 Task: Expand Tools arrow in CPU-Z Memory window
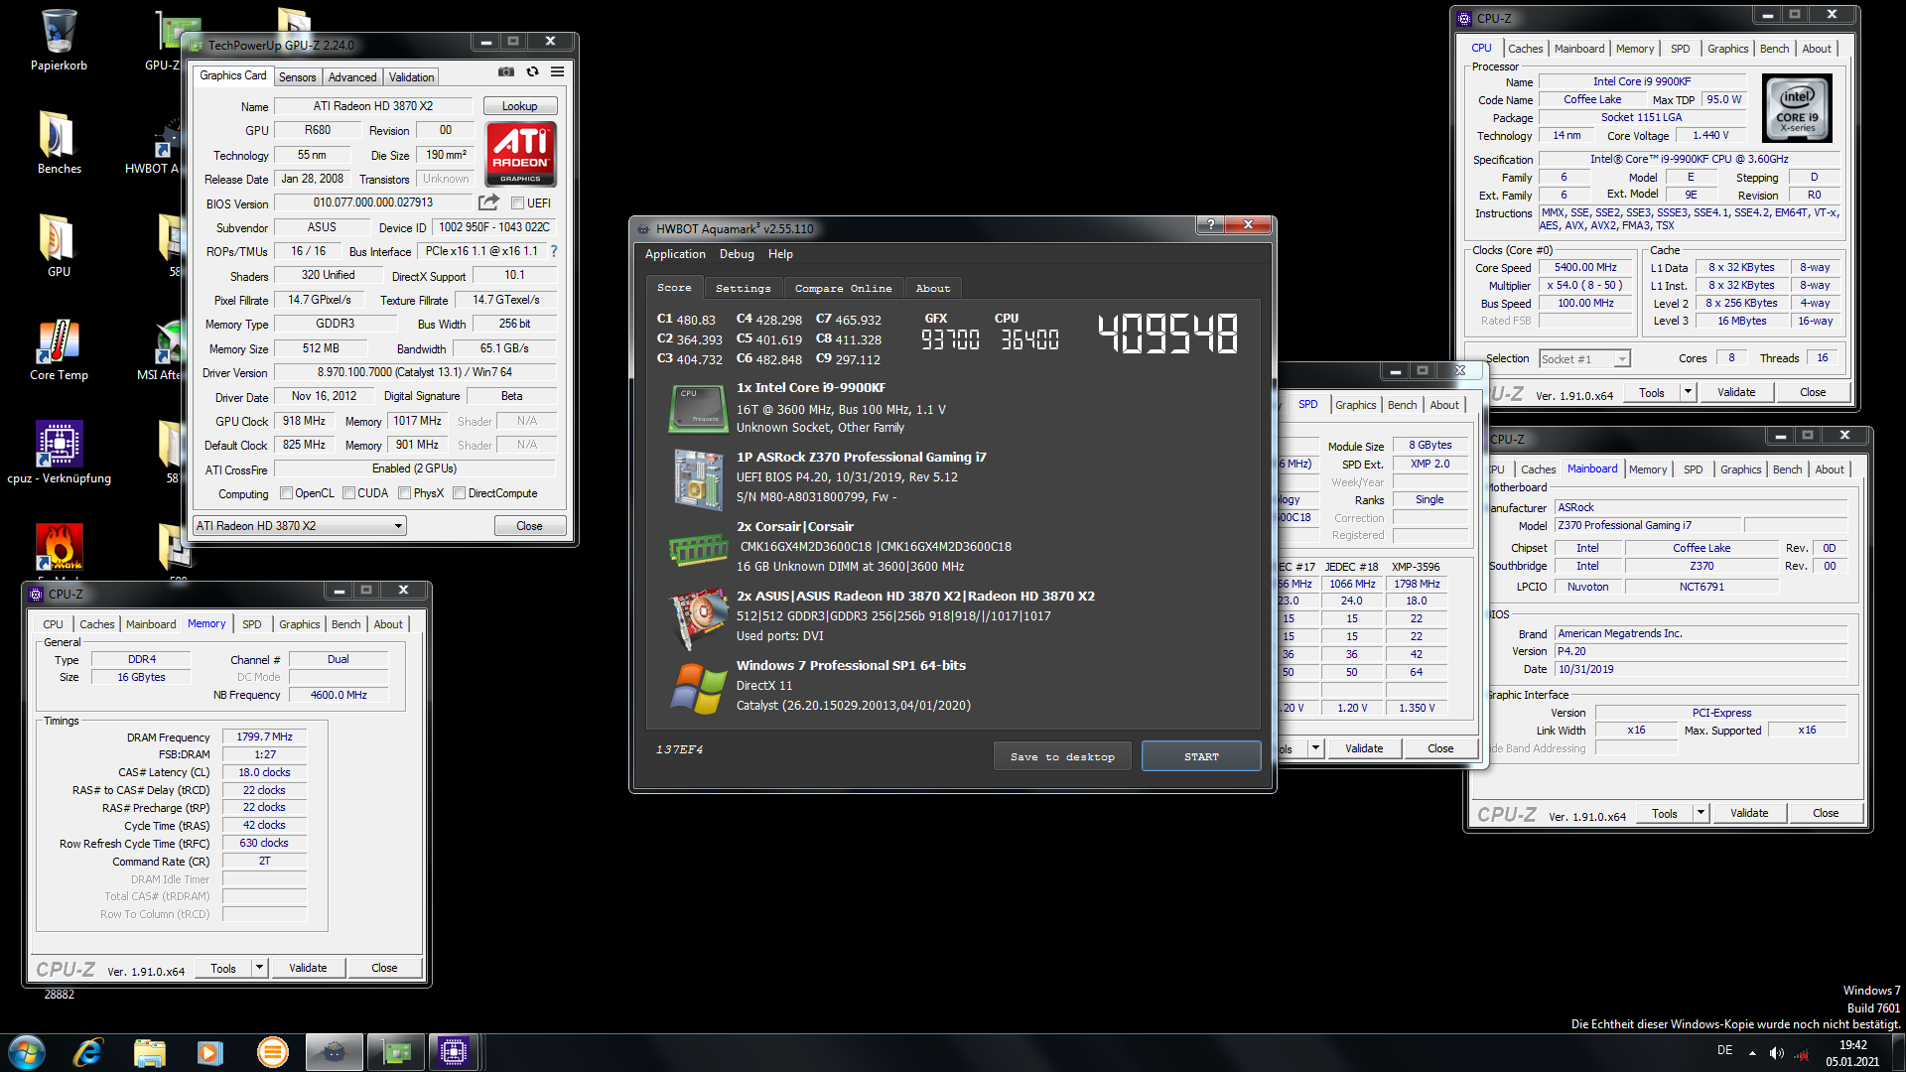pyautogui.click(x=260, y=968)
